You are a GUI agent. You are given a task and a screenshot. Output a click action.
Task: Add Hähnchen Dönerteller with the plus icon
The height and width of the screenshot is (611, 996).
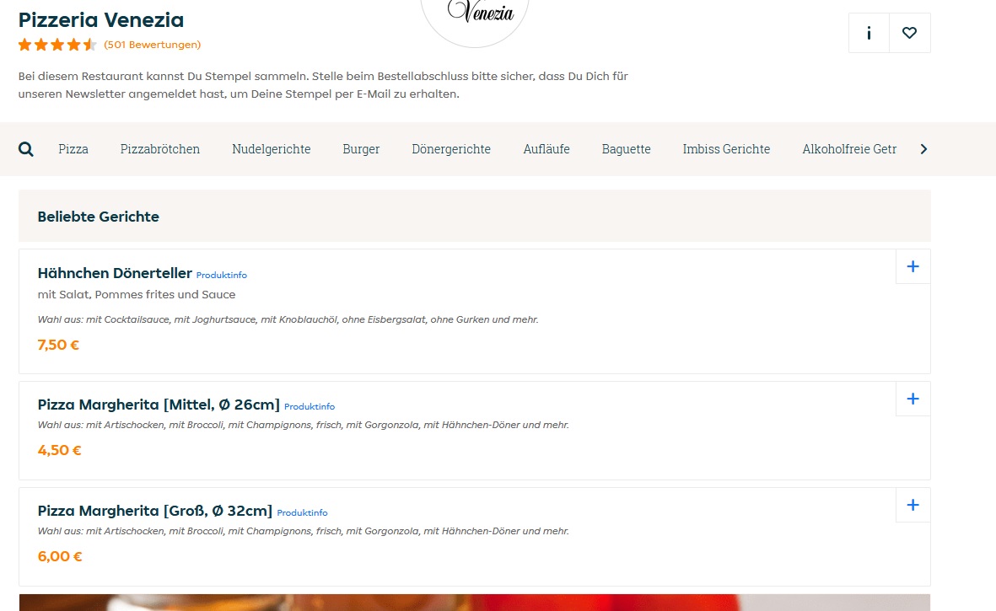[913, 266]
